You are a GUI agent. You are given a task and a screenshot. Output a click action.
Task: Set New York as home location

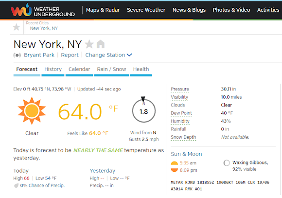pos(101,44)
